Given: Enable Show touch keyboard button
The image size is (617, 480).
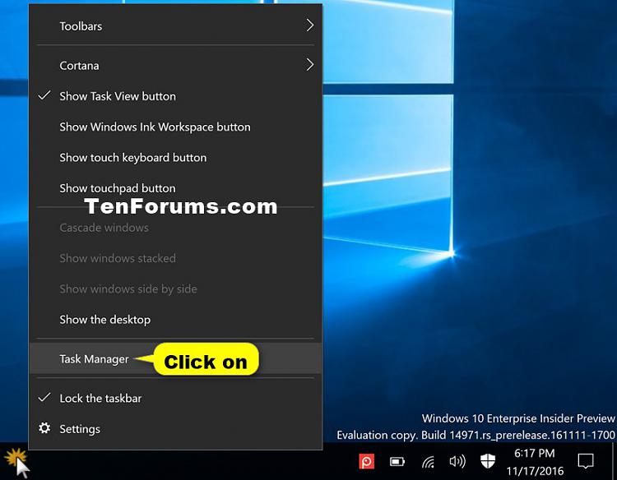Looking at the screenshot, I should coord(175,158).
